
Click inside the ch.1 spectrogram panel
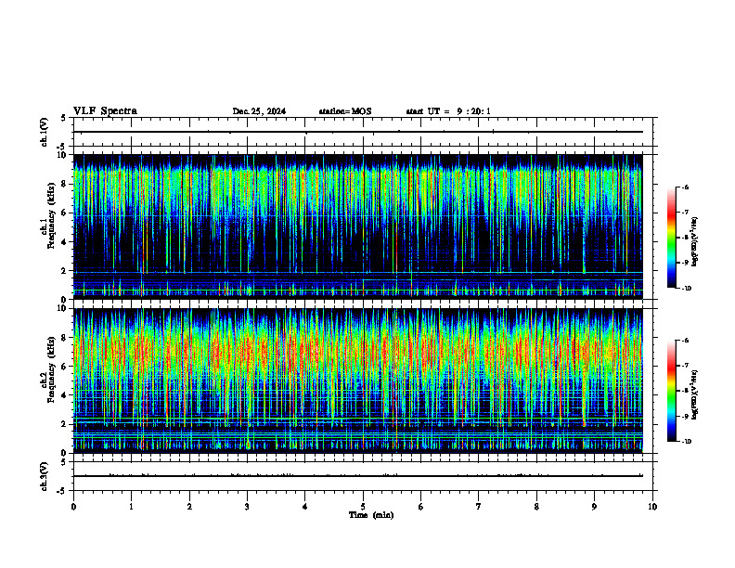tap(358, 226)
